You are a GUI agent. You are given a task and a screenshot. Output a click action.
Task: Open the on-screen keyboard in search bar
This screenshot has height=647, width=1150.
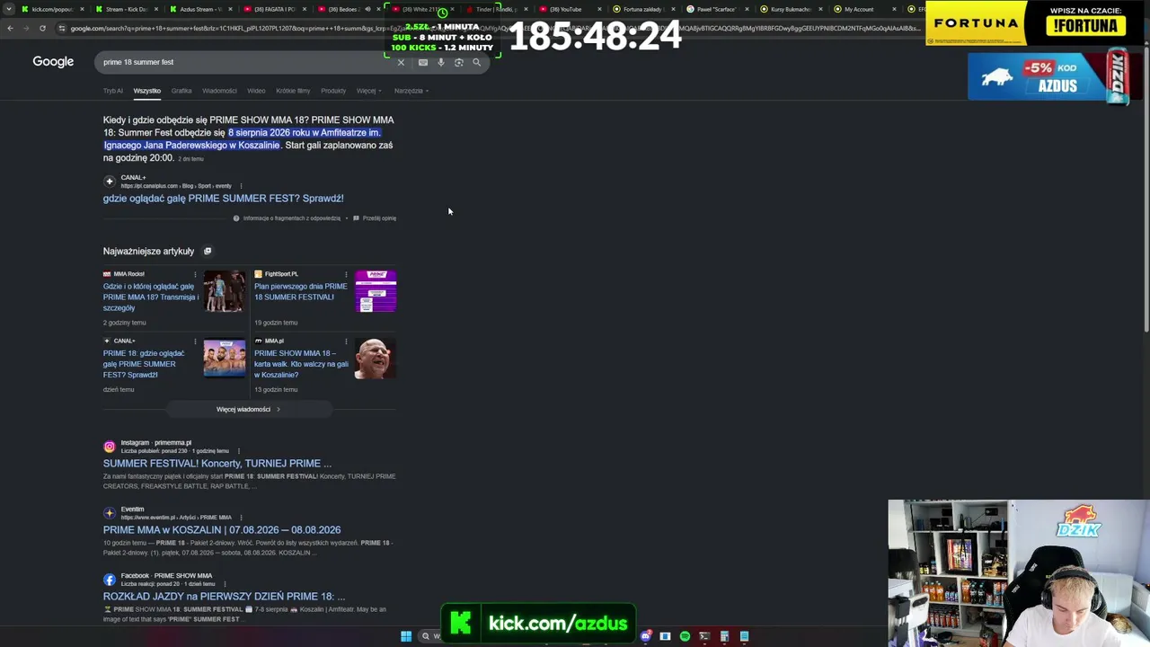tap(423, 62)
